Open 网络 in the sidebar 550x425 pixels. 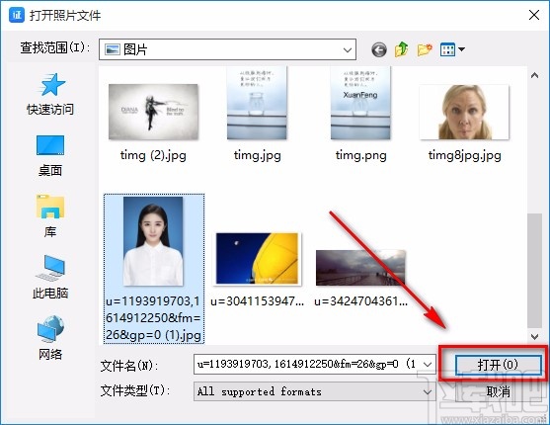click(50, 338)
